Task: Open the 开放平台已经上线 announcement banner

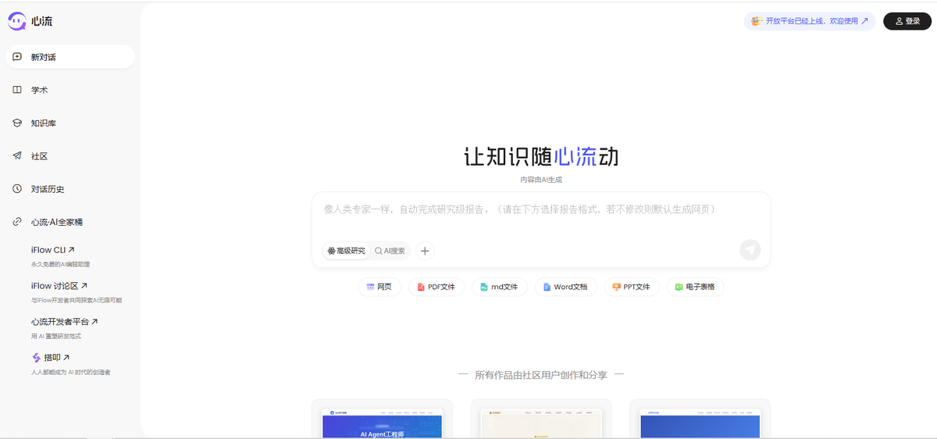Action: point(809,21)
